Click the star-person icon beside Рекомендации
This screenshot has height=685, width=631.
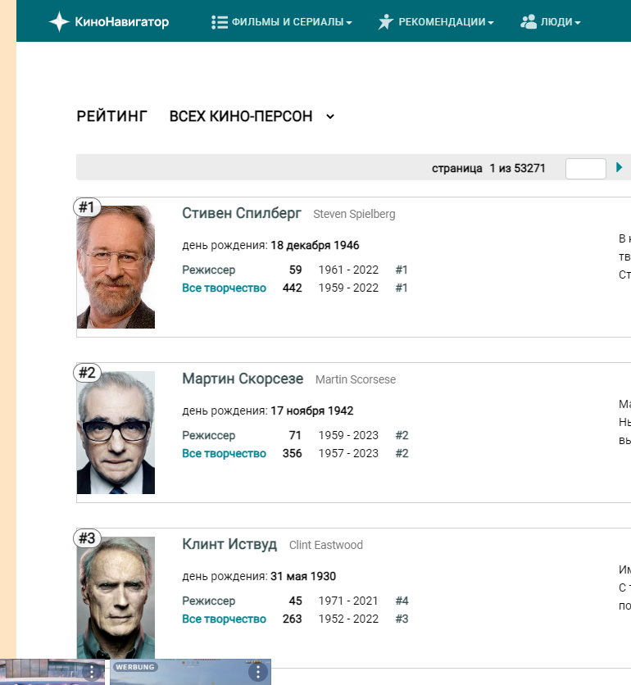tap(385, 22)
